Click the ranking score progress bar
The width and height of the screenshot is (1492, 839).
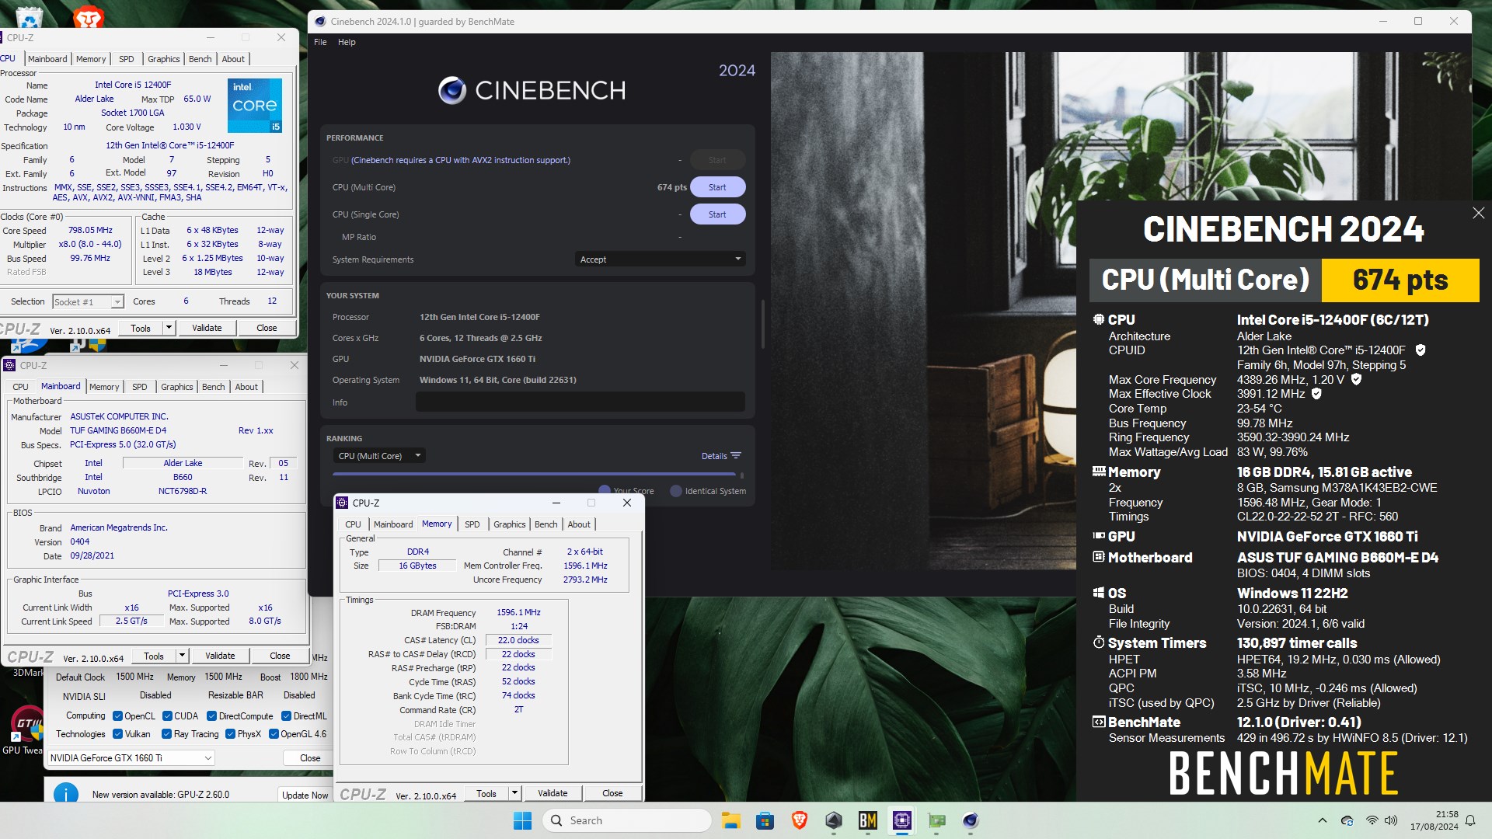coord(534,474)
